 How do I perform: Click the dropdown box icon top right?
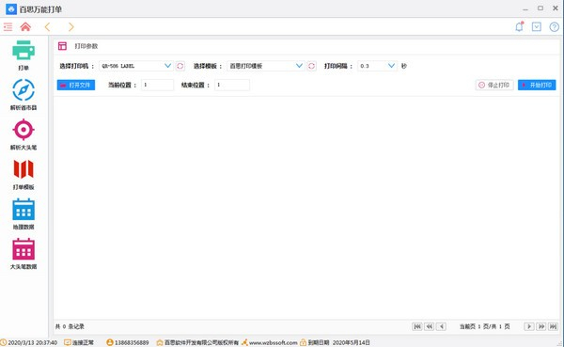coord(537,26)
